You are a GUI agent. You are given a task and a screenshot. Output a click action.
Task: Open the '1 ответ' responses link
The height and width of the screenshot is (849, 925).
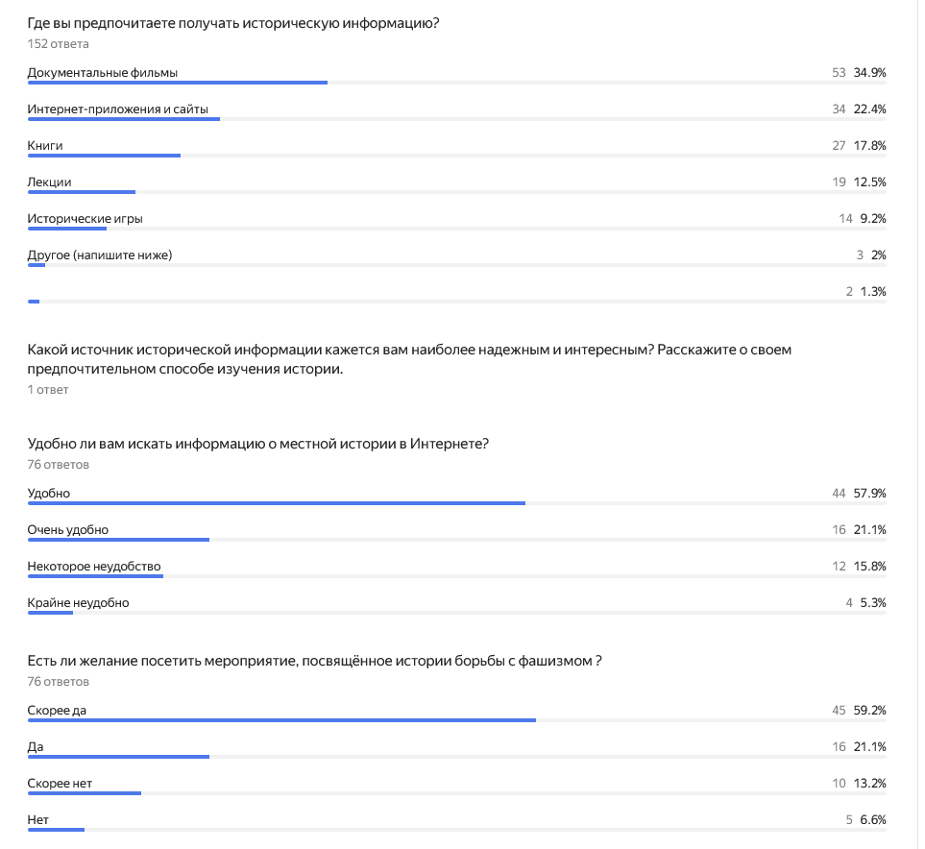48,390
